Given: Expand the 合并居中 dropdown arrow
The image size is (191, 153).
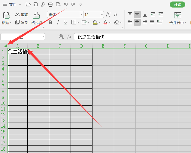Looking at the screenshot, I should pos(185,23).
